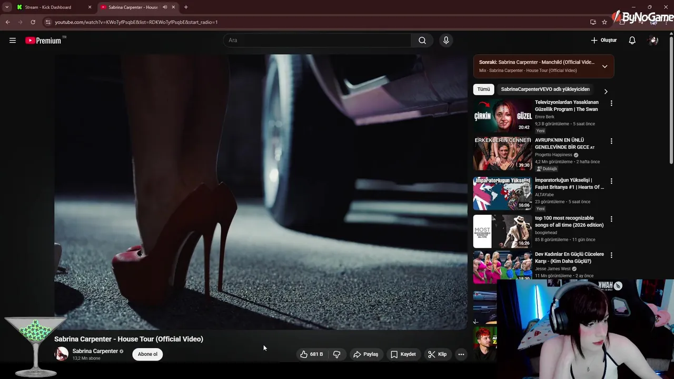Start voice search with microphone icon
This screenshot has height=379, width=674.
coord(446,41)
